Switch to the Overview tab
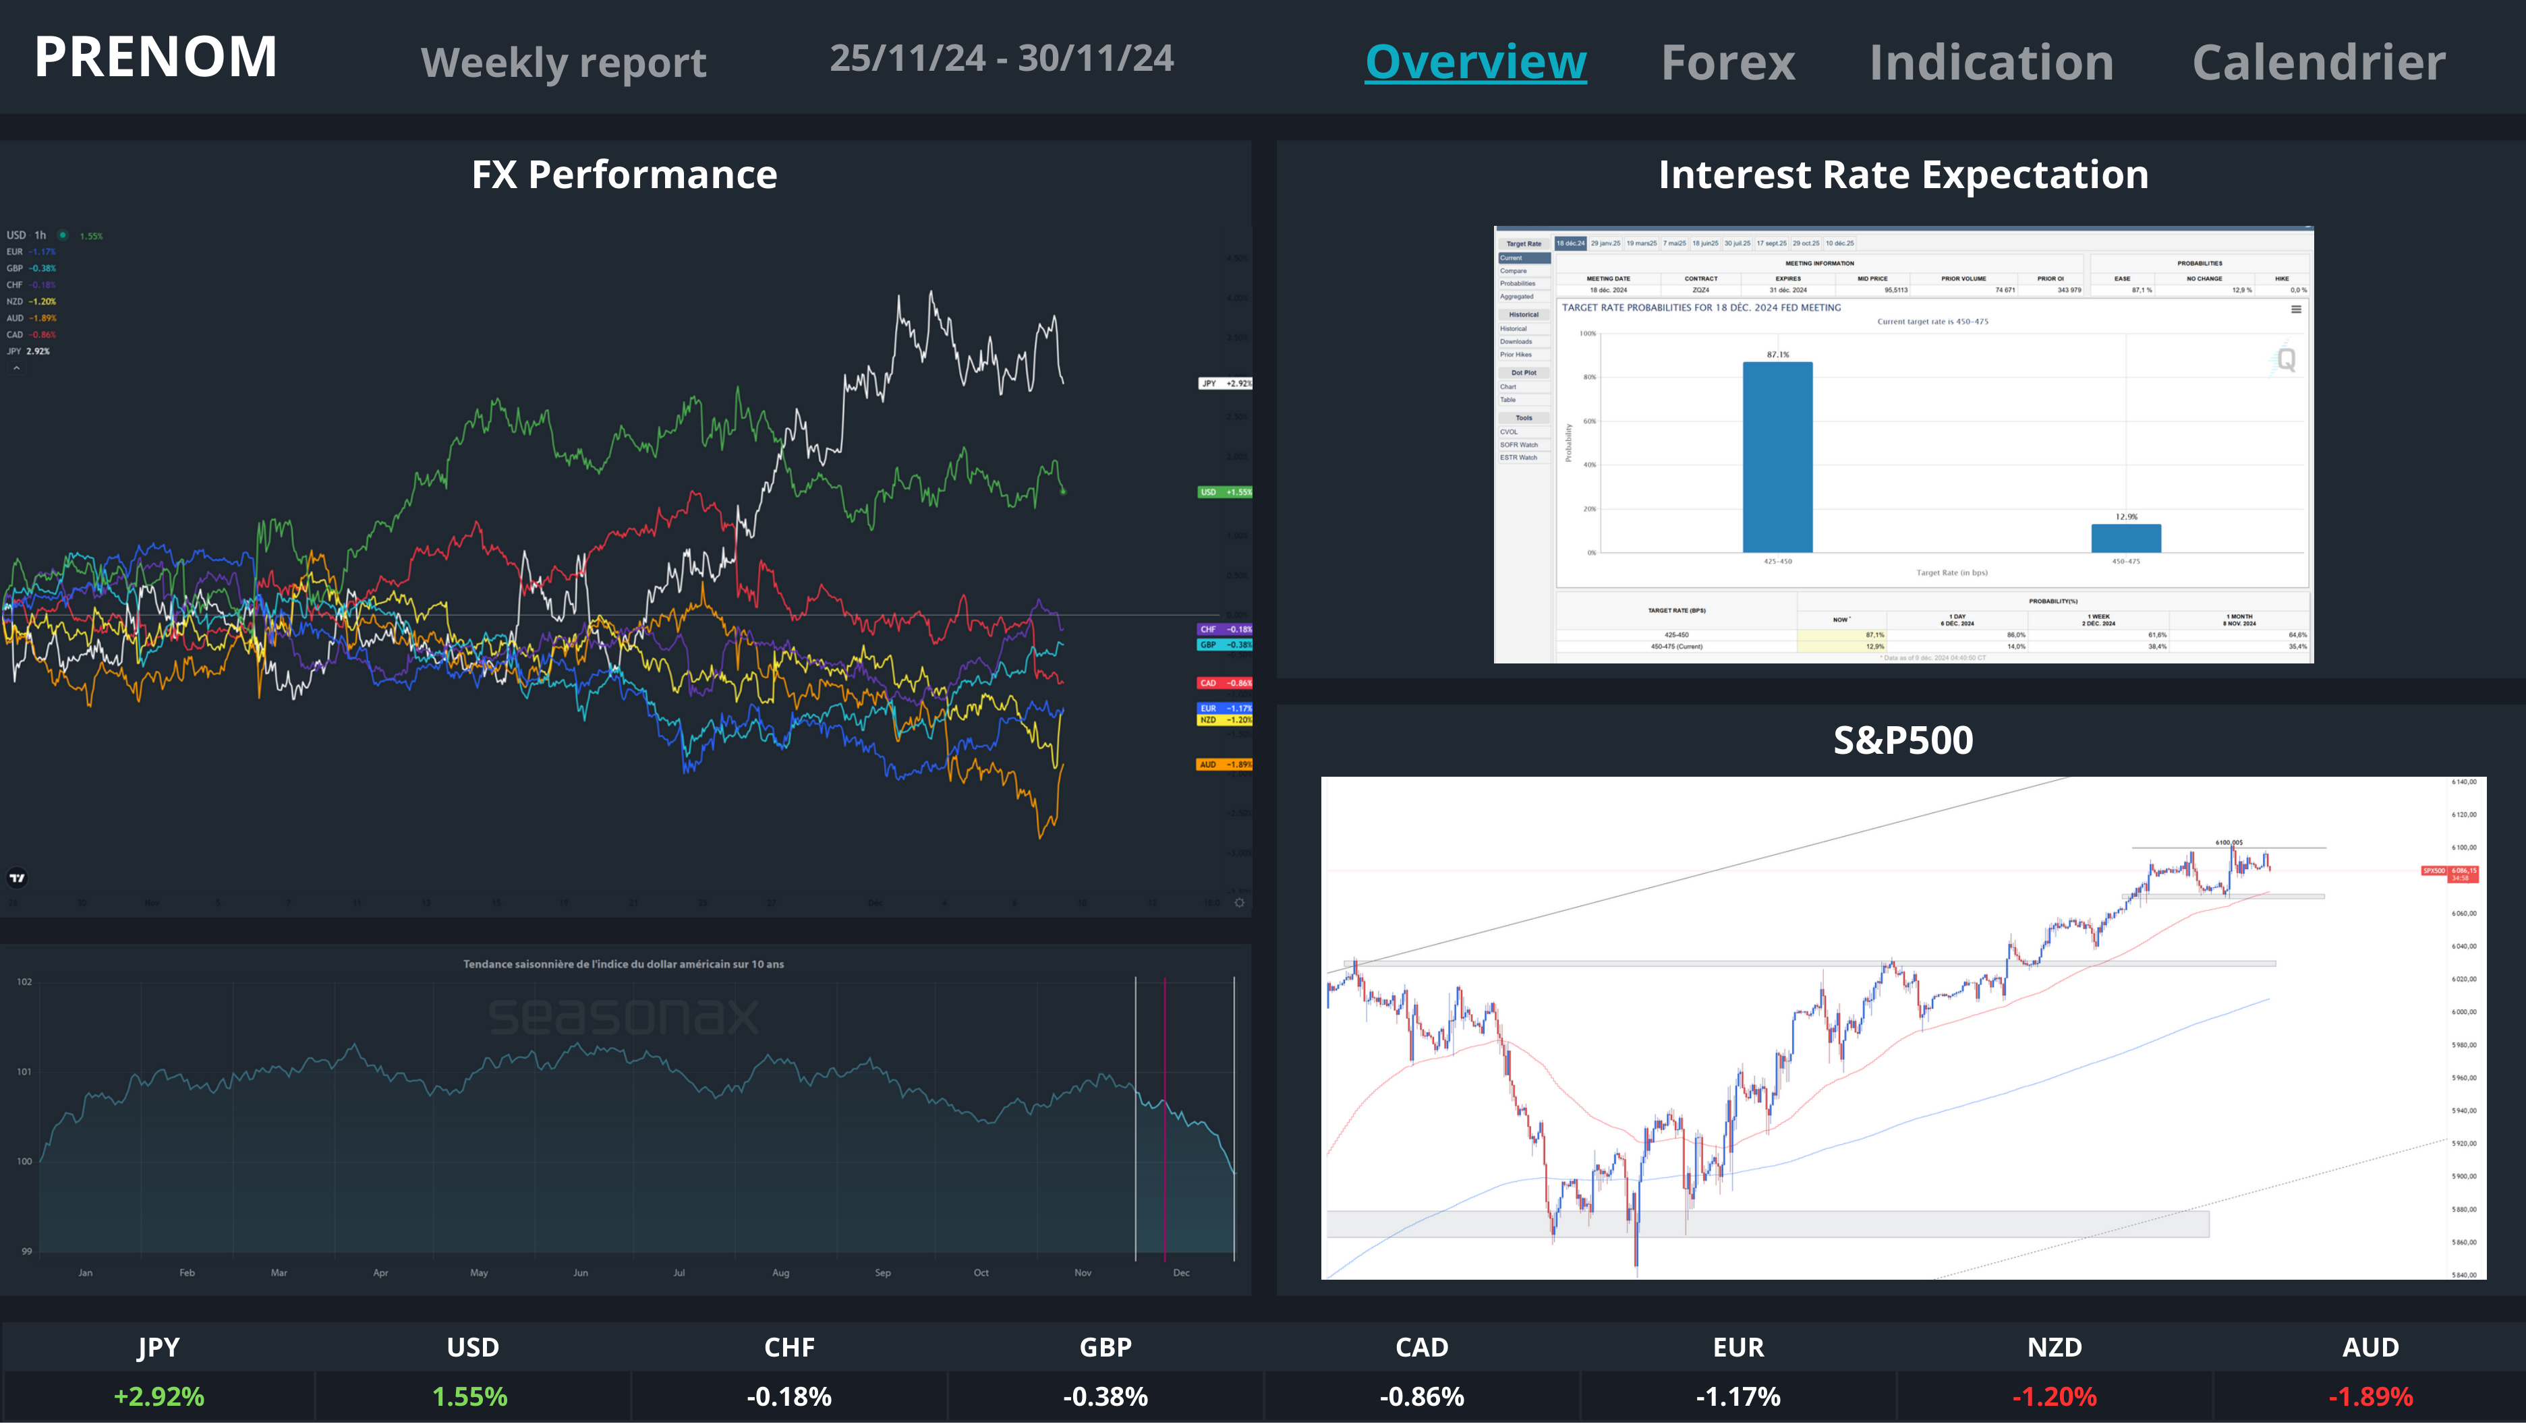 pos(1476,62)
